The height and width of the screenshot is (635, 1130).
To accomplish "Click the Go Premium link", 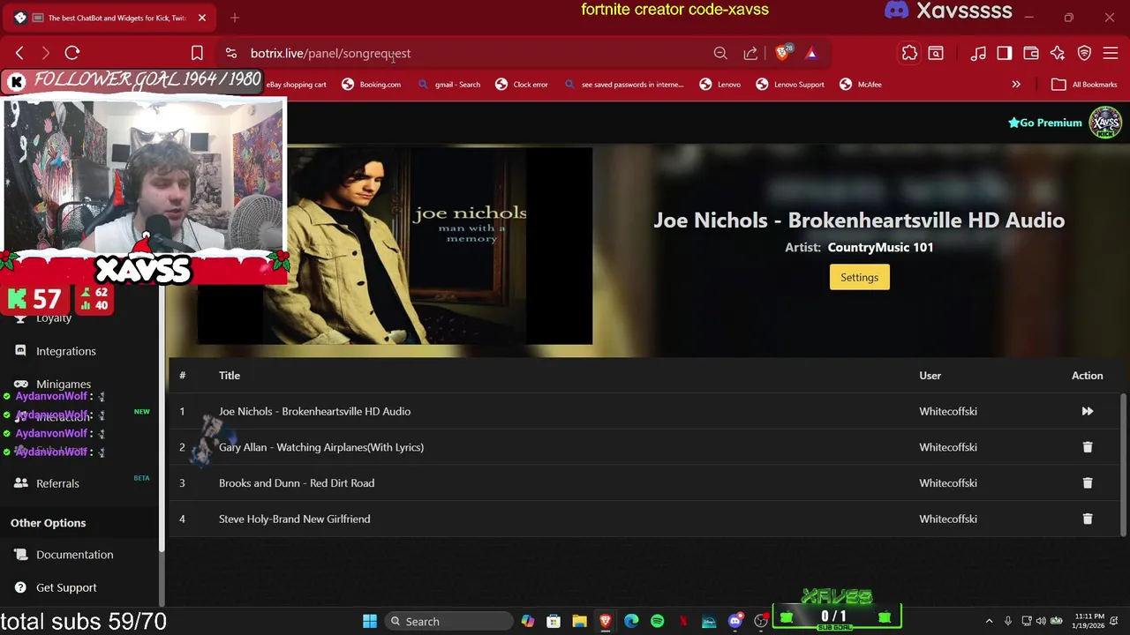I will [1045, 123].
